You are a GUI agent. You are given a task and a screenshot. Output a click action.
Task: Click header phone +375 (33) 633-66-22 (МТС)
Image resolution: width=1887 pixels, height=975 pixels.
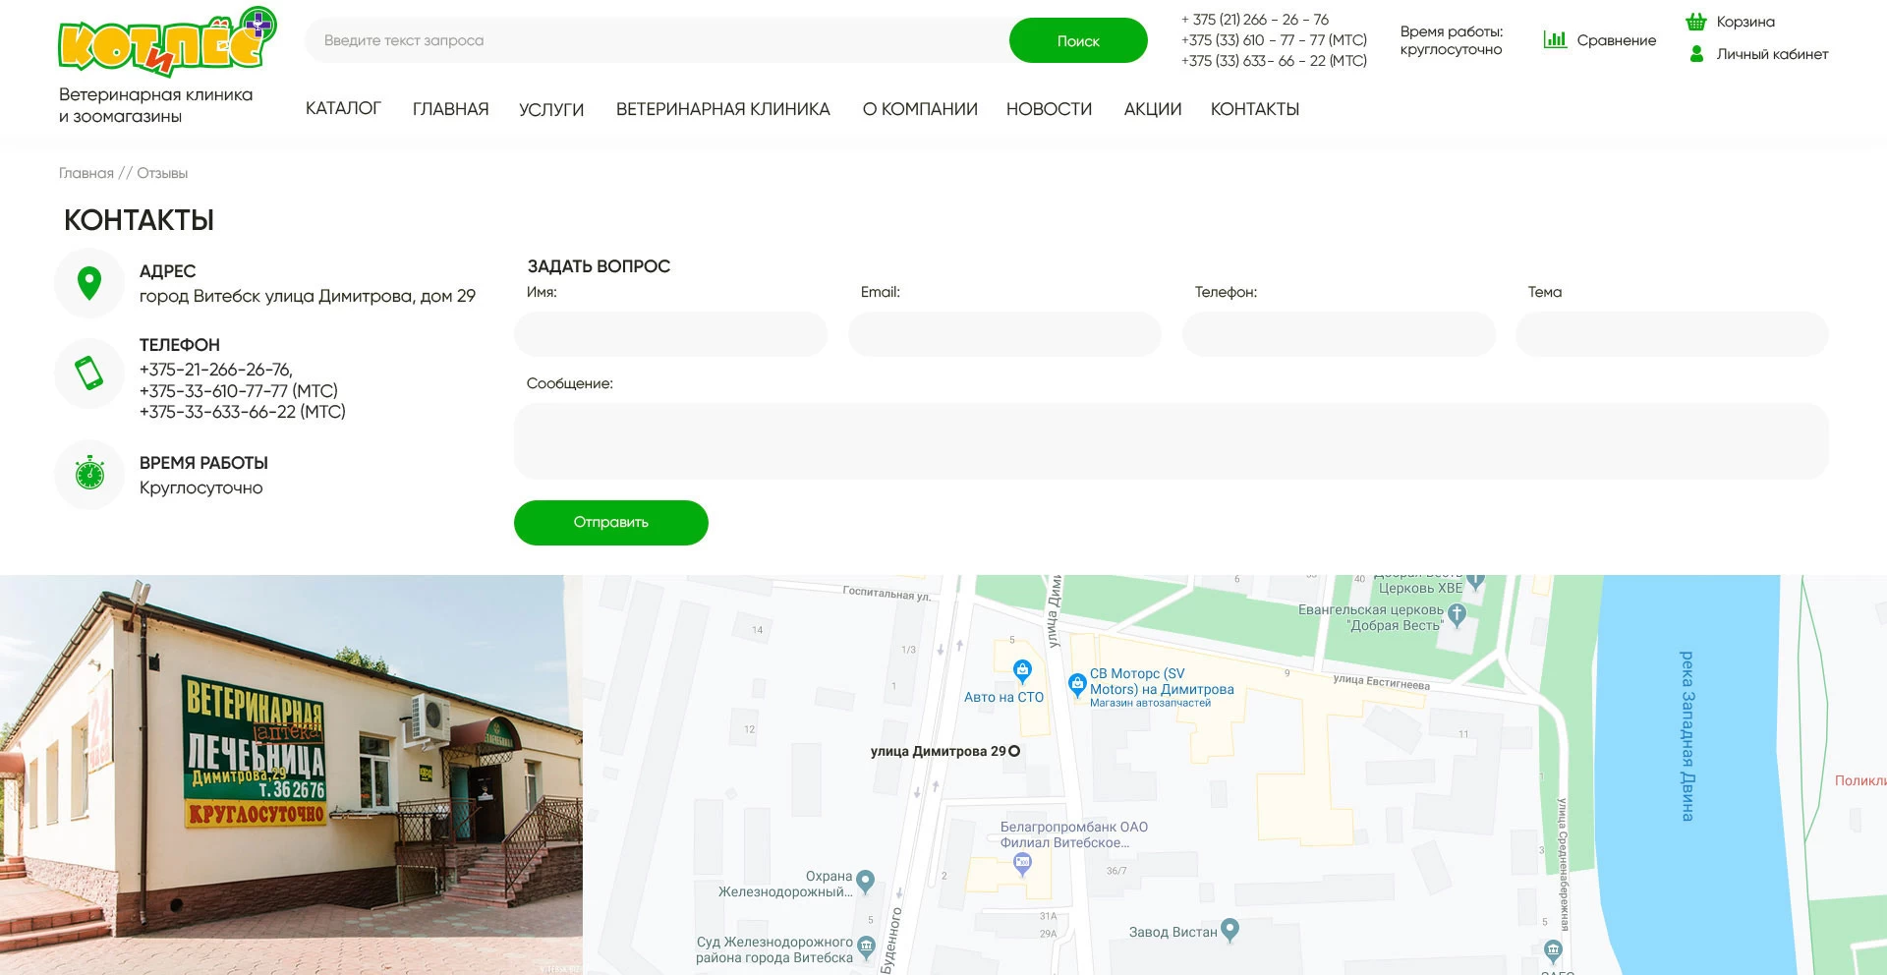(x=1274, y=61)
